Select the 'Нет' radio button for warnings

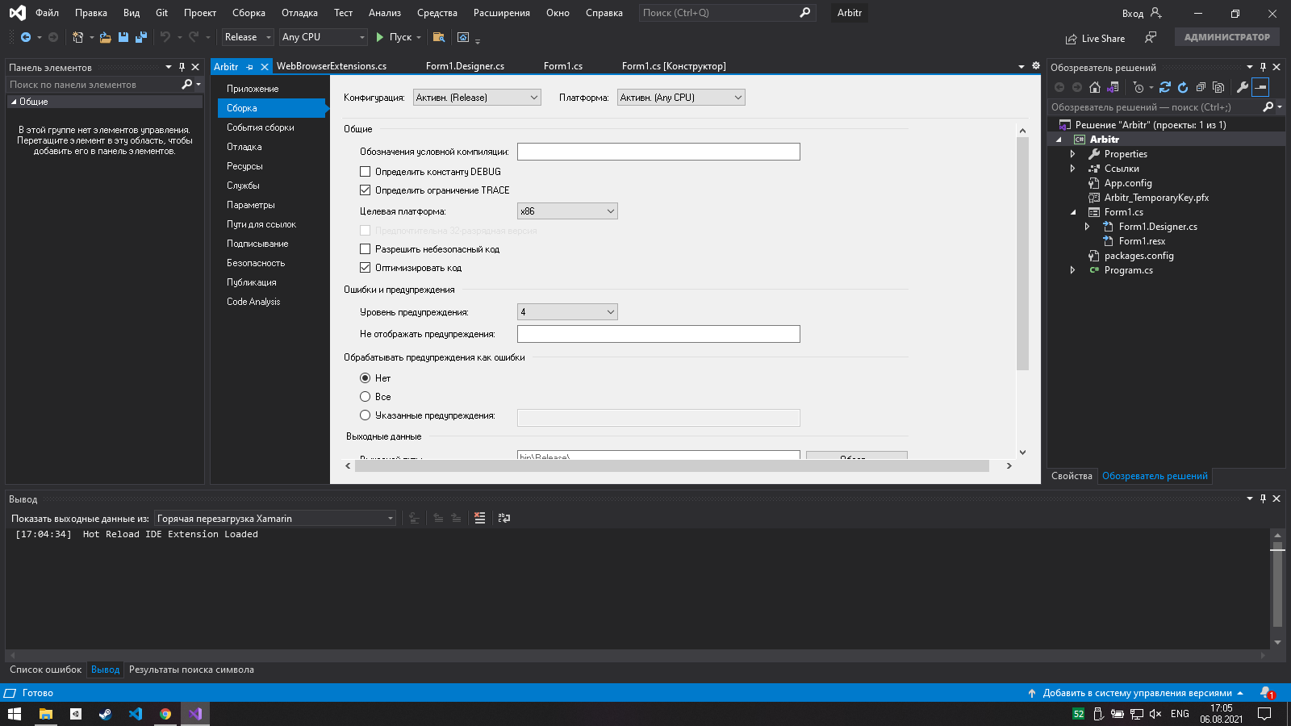(x=365, y=378)
